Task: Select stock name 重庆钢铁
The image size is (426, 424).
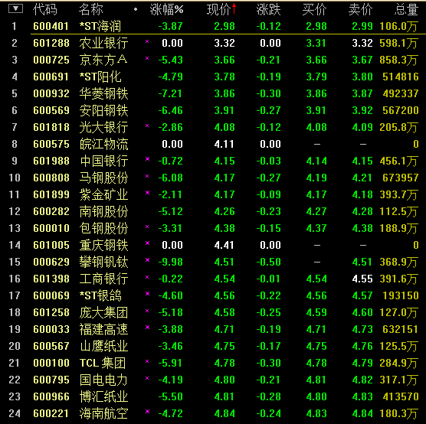Action: point(103,245)
